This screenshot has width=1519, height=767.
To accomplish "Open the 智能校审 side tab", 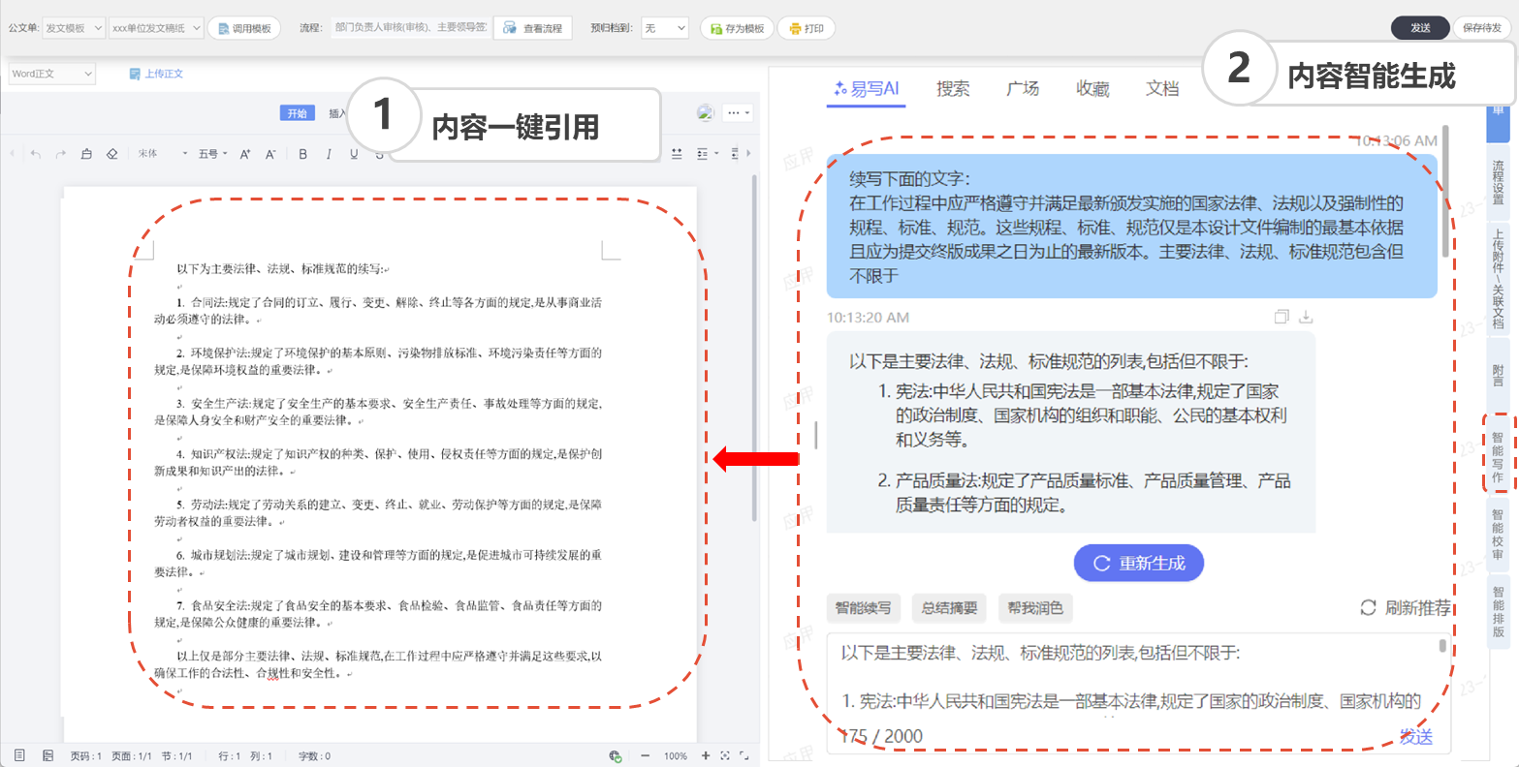I will coord(1498,534).
